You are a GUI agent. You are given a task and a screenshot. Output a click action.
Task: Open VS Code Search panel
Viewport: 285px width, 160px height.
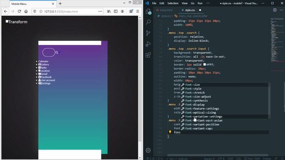(148, 22)
